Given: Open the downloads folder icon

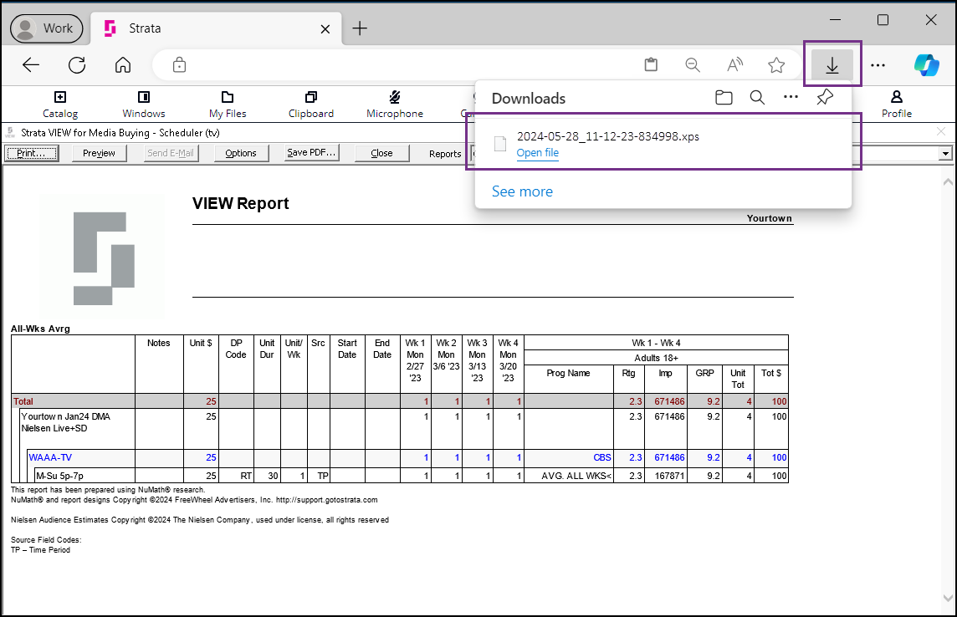Looking at the screenshot, I should point(724,98).
